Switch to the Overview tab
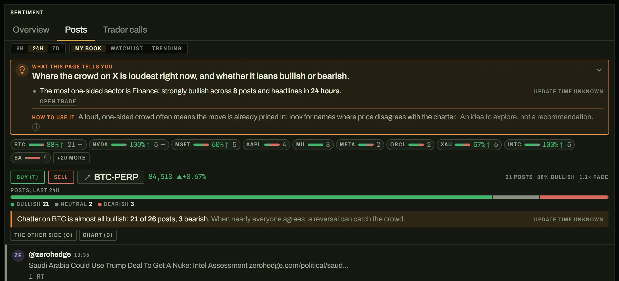Screen dimensions: 619x281 coord(31,30)
